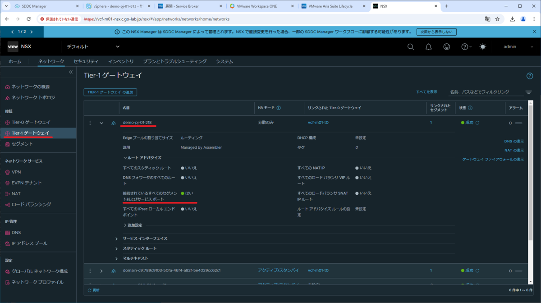The height and width of the screenshot is (303, 541).
Task: Open DNS in the sidebar IP 管理 section
Action: [x=16, y=233]
